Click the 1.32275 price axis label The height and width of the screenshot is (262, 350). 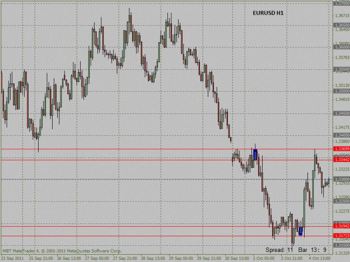(342, 211)
